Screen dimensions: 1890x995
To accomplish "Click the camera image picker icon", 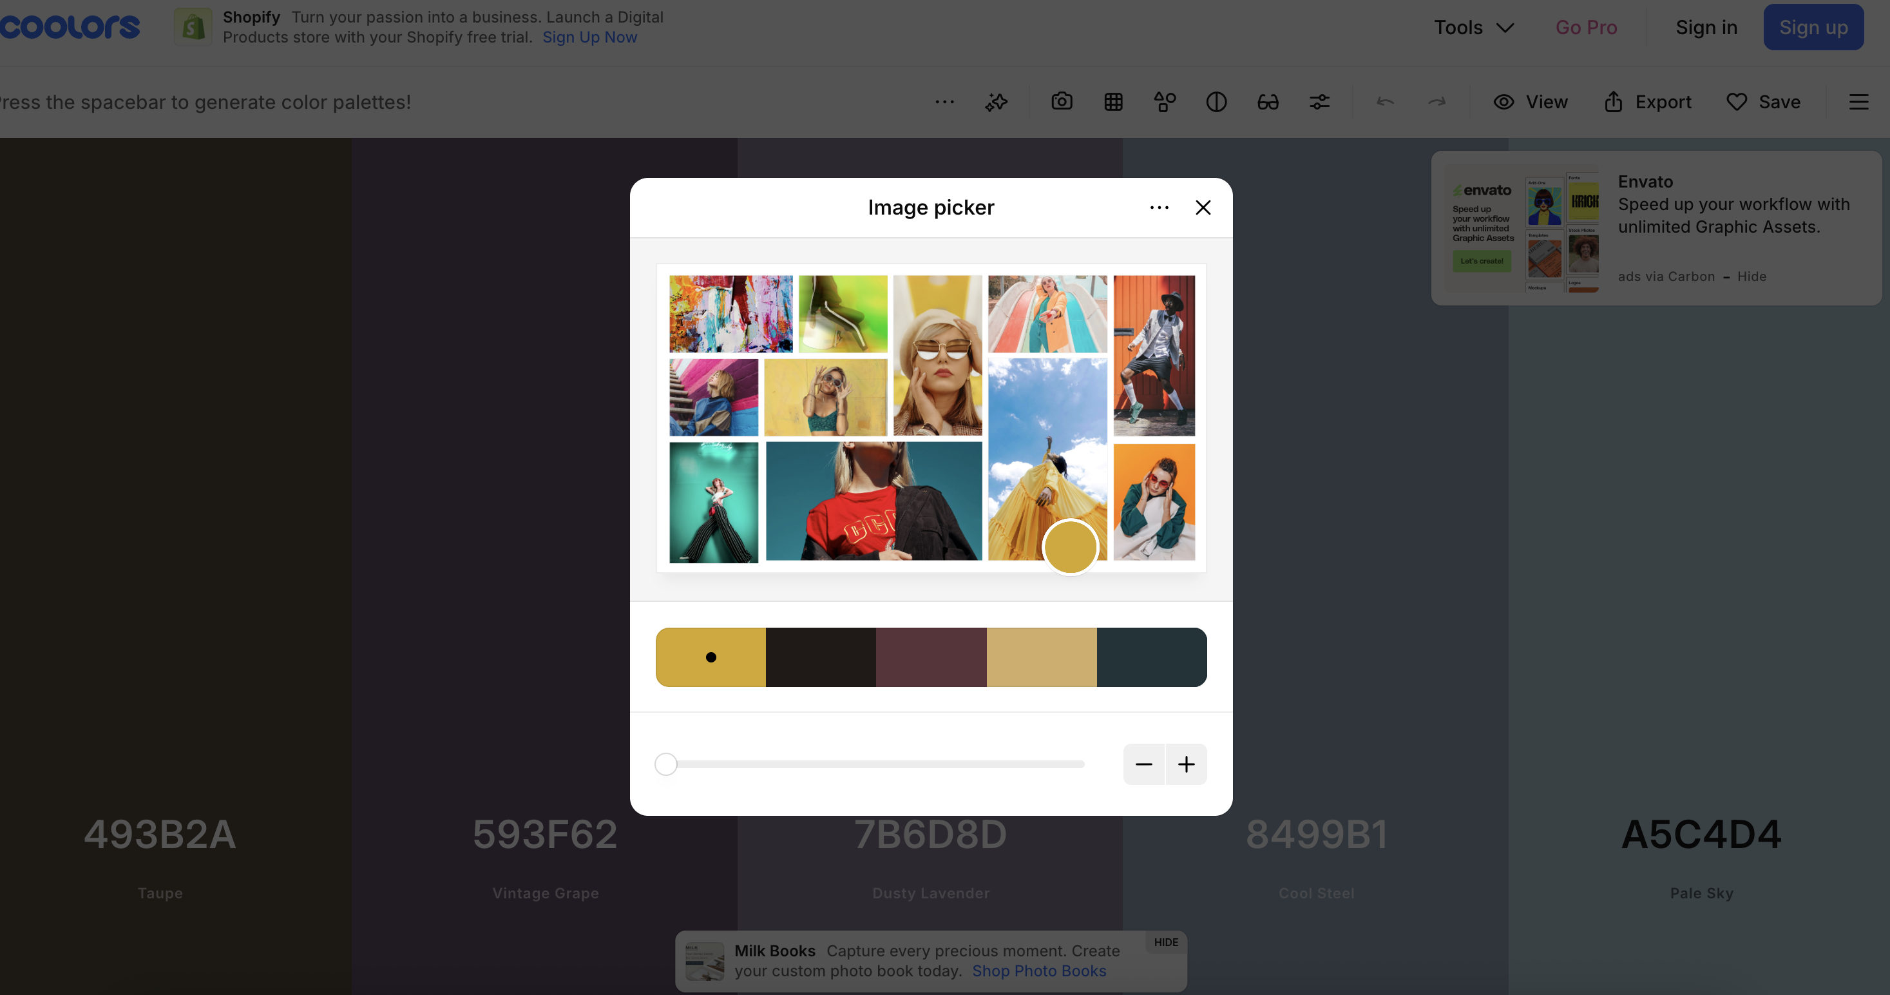I will pos(1062,101).
